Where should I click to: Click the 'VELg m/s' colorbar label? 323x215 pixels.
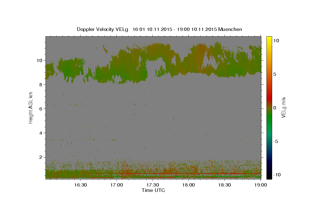click(283, 107)
